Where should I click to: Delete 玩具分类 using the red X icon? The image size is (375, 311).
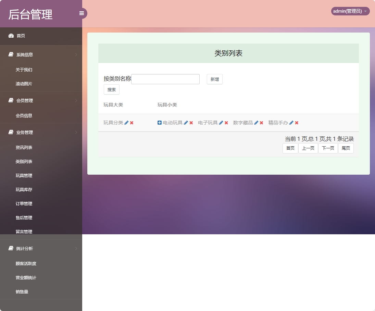[131, 123]
